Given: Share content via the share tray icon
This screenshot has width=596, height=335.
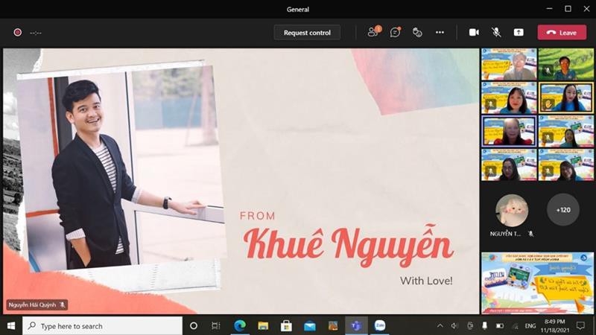Looking at the screenshot, I should pyautogui.click(x=519, y=32).
